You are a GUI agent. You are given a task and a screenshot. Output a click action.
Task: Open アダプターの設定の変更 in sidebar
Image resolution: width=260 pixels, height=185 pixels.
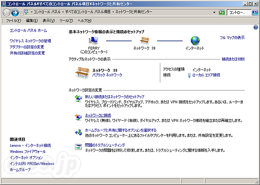point(27,47)
